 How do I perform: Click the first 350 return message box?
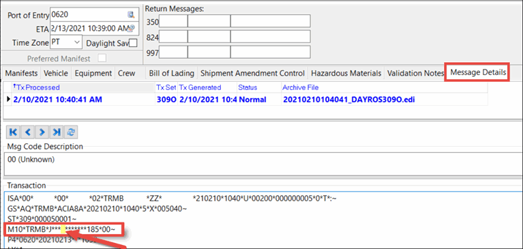pos(173,21)
